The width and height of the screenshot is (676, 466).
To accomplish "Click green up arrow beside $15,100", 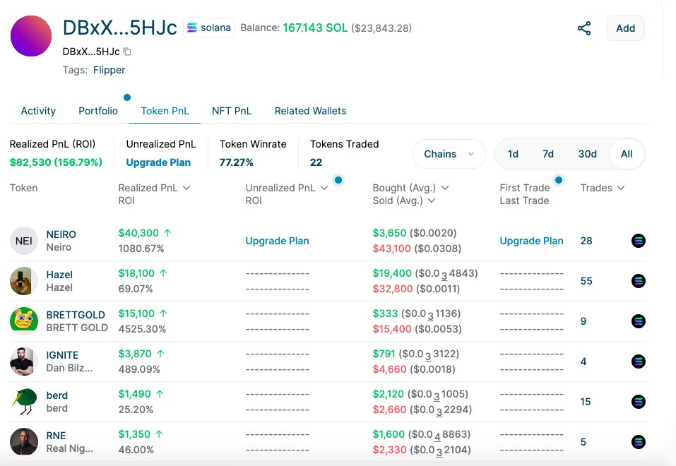I will point(163,313).
